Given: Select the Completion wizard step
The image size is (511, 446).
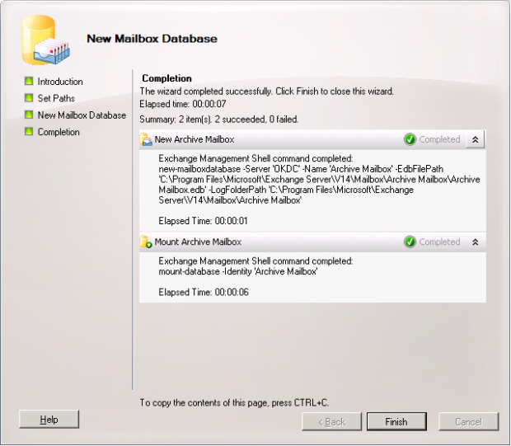Looking at the screenshot, I should point(59,132).
